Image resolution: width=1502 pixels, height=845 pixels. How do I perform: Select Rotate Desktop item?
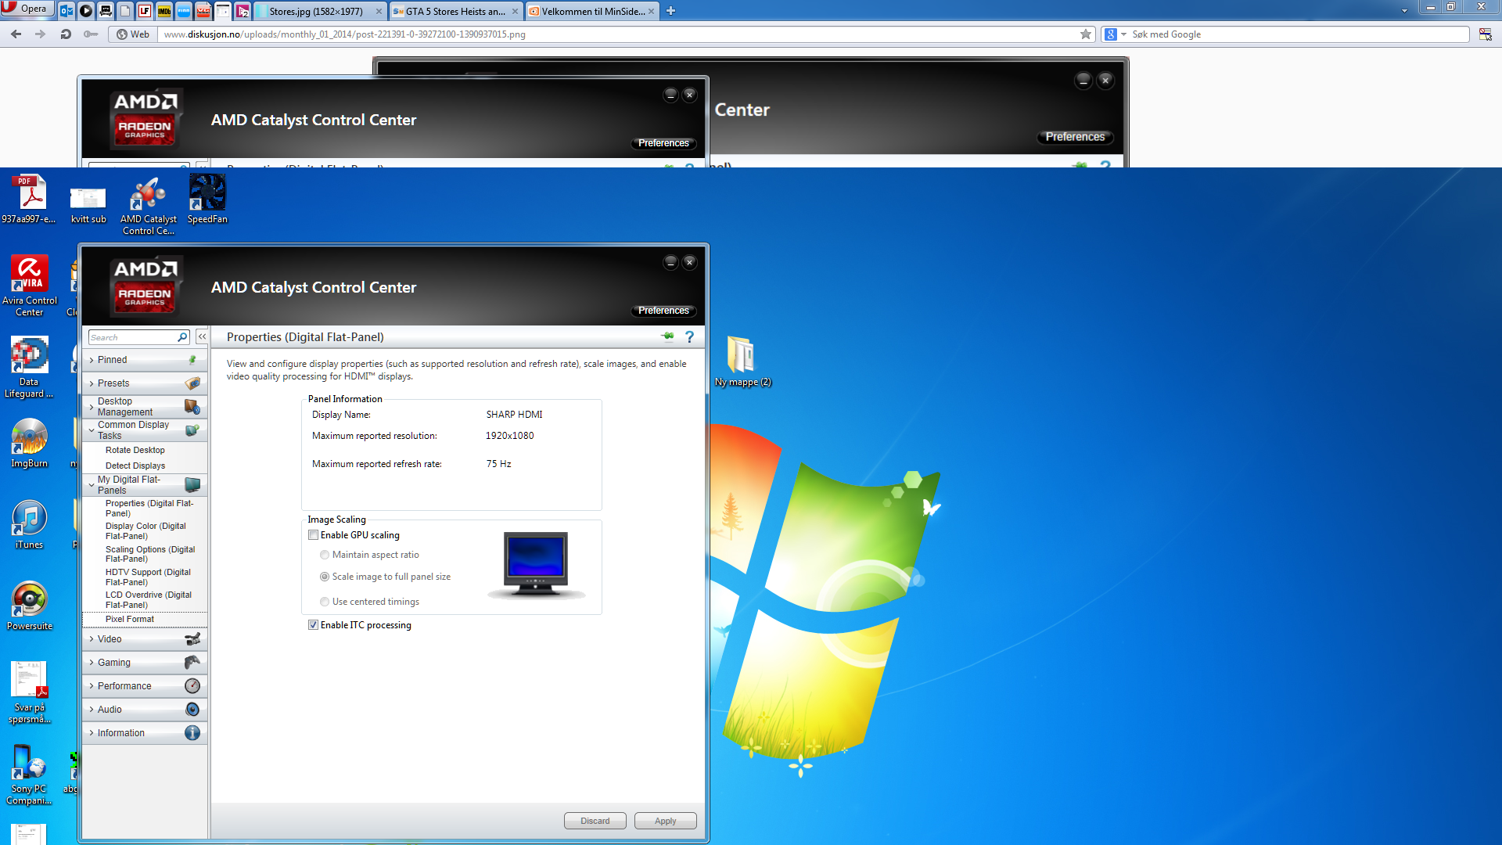135,450
